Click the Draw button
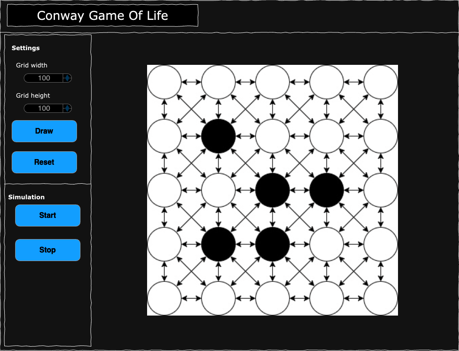This screenshot has width=459, height=351. (44, 131)
